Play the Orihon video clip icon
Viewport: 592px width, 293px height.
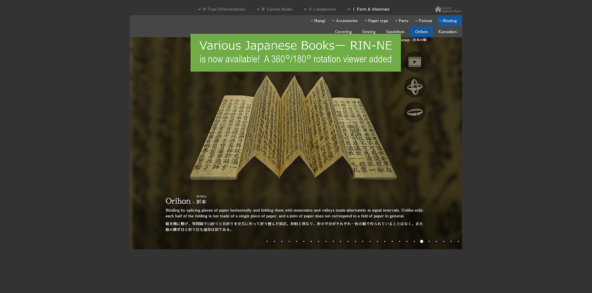[415, 62]
